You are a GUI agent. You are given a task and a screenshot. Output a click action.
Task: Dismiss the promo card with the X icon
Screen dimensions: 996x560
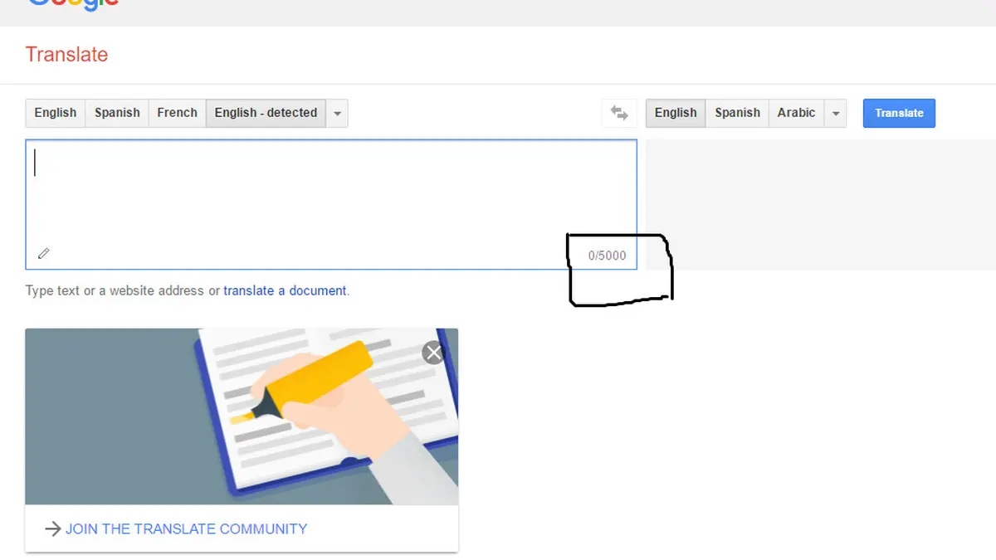coord(433,352)
